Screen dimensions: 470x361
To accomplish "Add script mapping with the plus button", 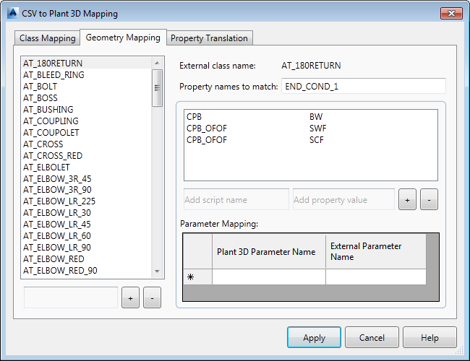I will [407, 200].
